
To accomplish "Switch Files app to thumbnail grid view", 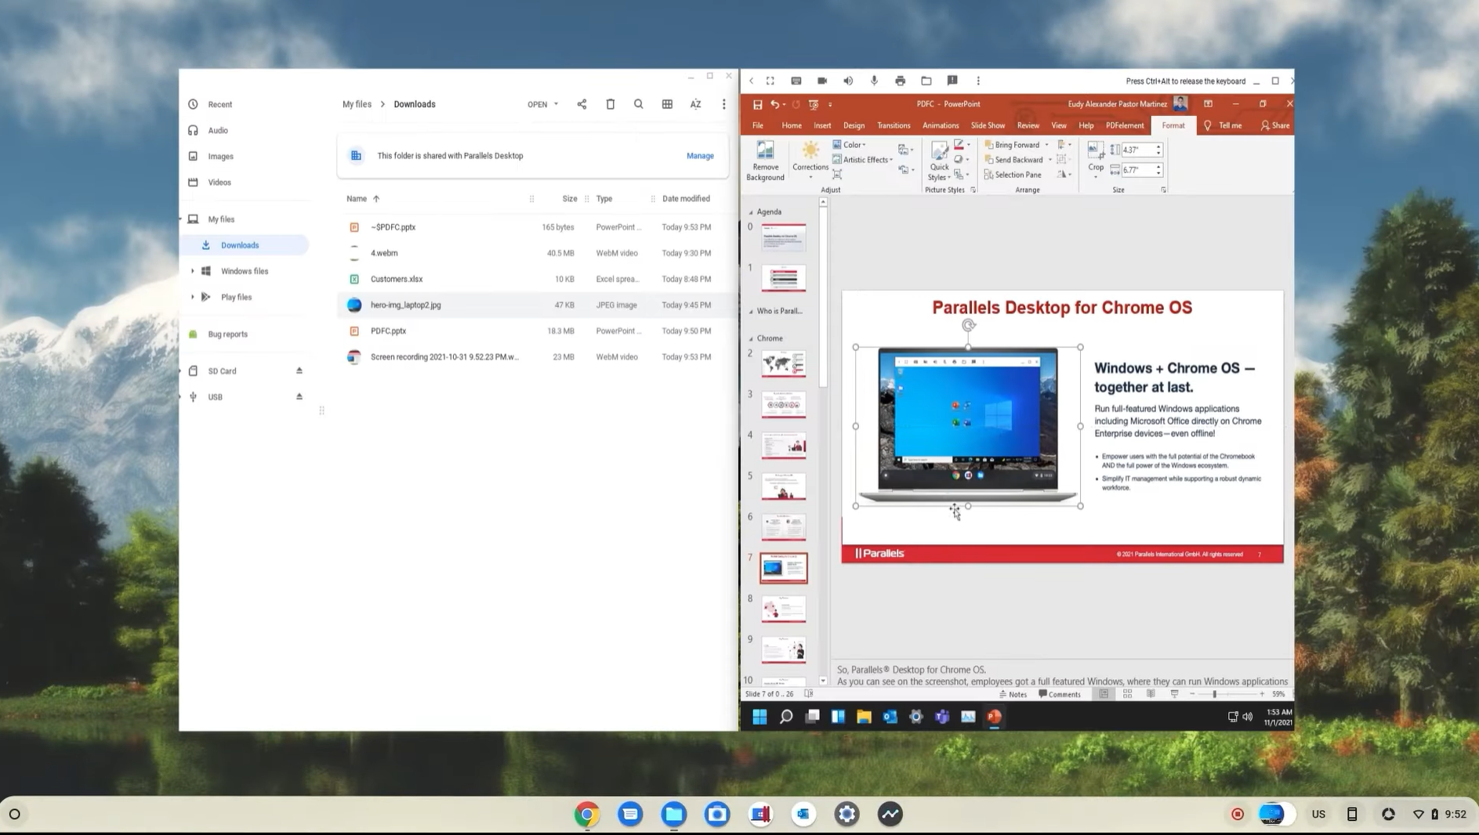I will [667, 104].
